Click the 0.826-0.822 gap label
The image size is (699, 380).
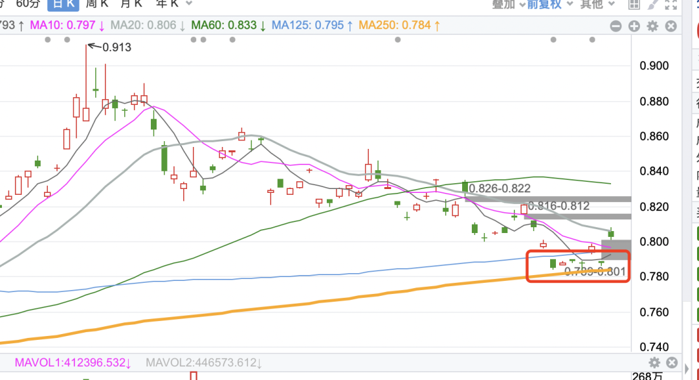tap(500, 188)
